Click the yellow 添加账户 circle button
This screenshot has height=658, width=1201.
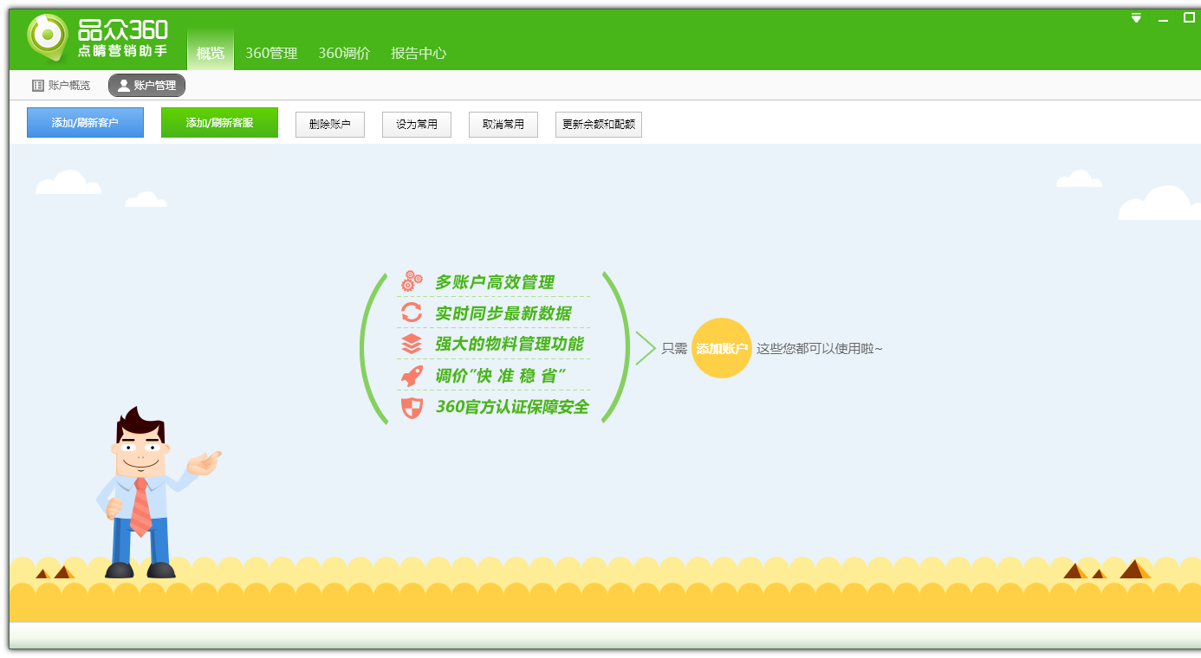pyautogui.click(x=722, y=348)
